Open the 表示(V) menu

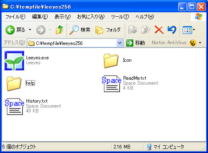tap(62, 17)
